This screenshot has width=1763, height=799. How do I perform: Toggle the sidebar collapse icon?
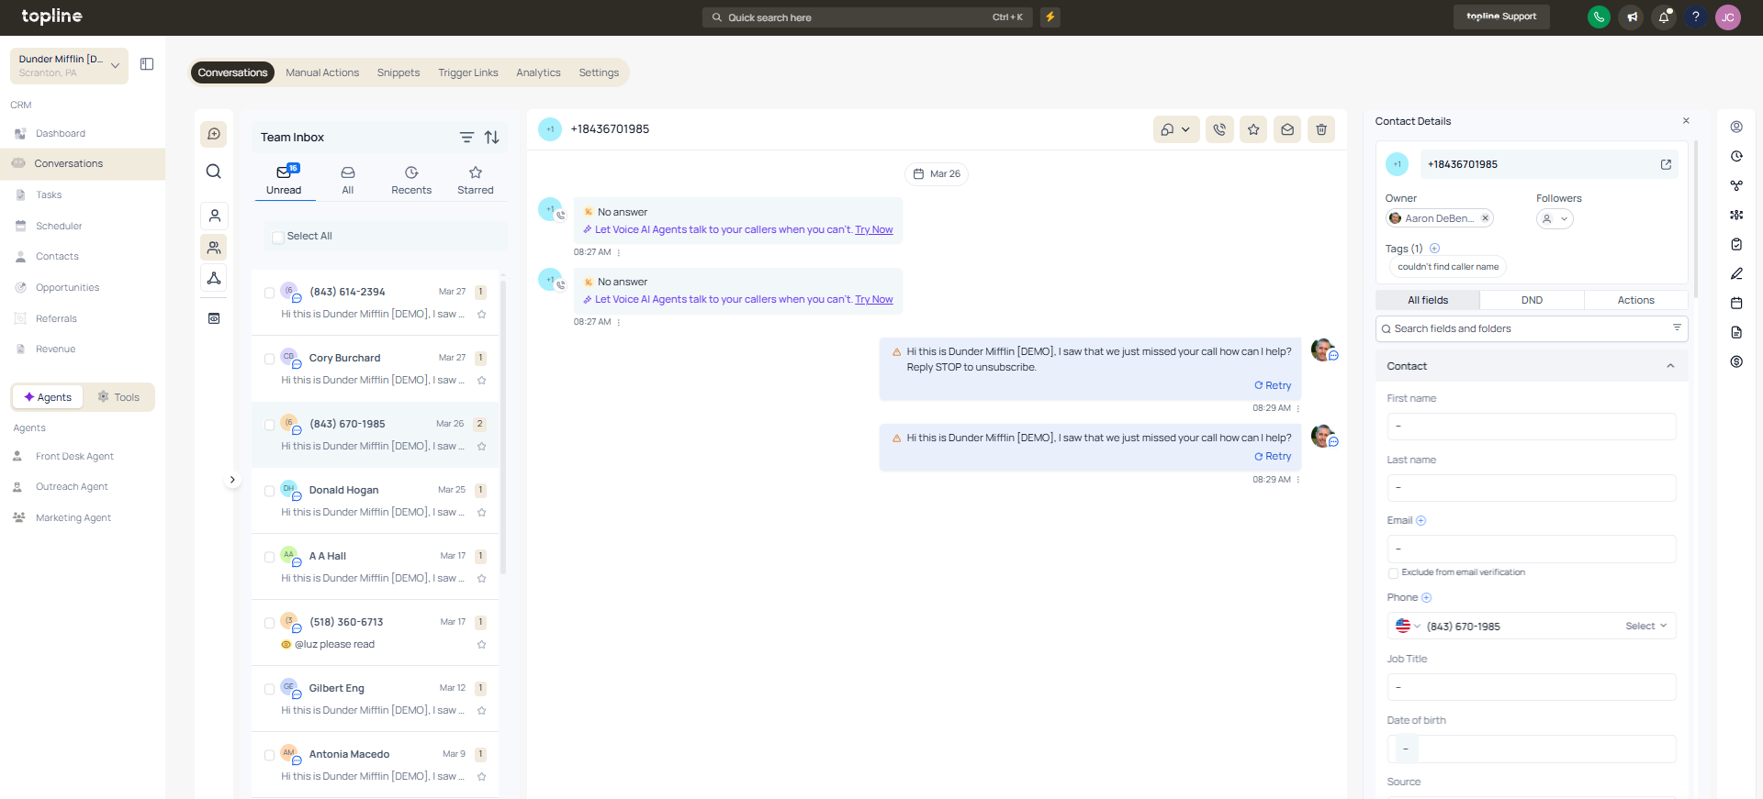(x=147, y=64)
